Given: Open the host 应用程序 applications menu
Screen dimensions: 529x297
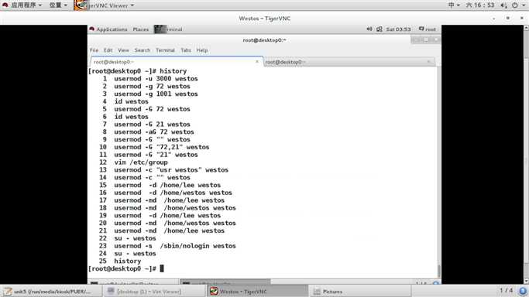Looking at the screenshot, I should (x=26, y=5).
